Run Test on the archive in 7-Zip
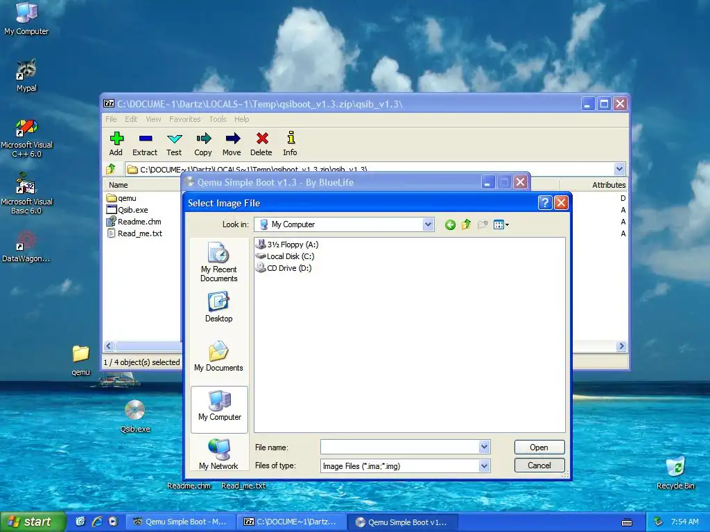Screen dimensions: 710x532 pos(174,143)
